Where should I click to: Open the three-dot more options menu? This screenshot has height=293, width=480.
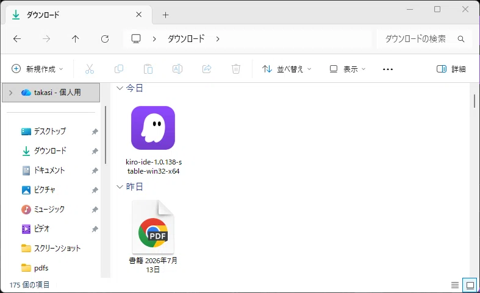[x=387, y=69]
